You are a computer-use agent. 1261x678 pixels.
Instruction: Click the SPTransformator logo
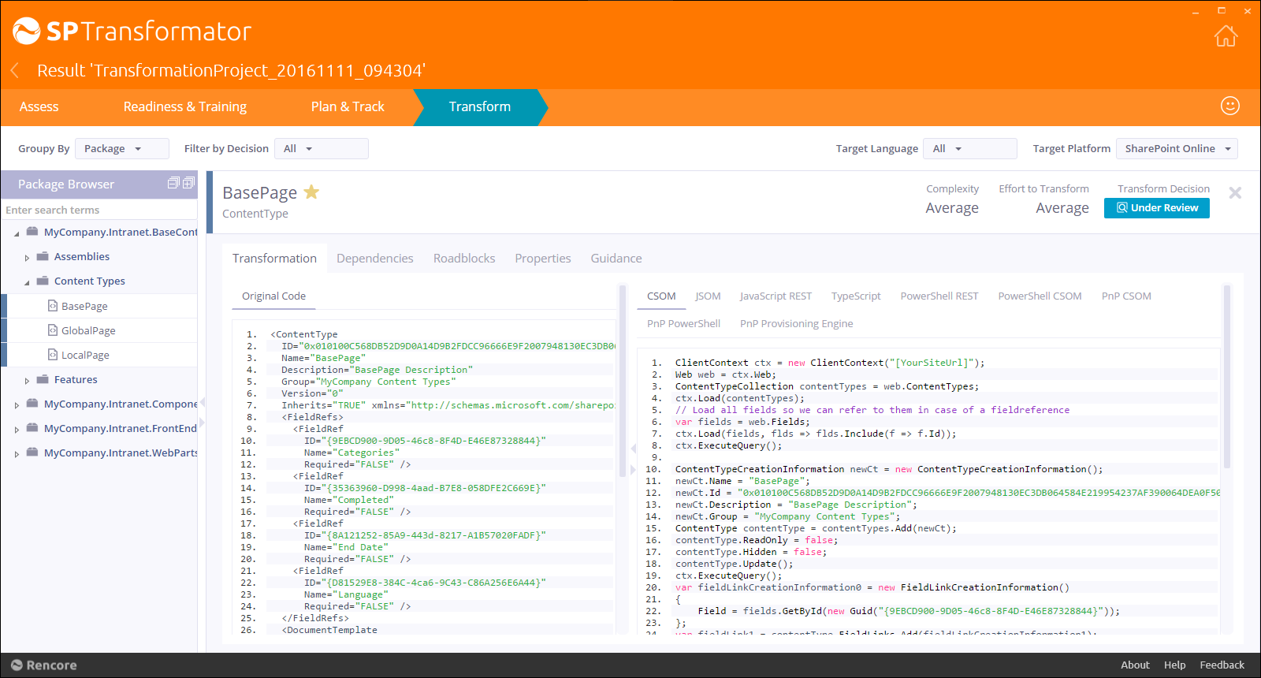click(132, 31)
